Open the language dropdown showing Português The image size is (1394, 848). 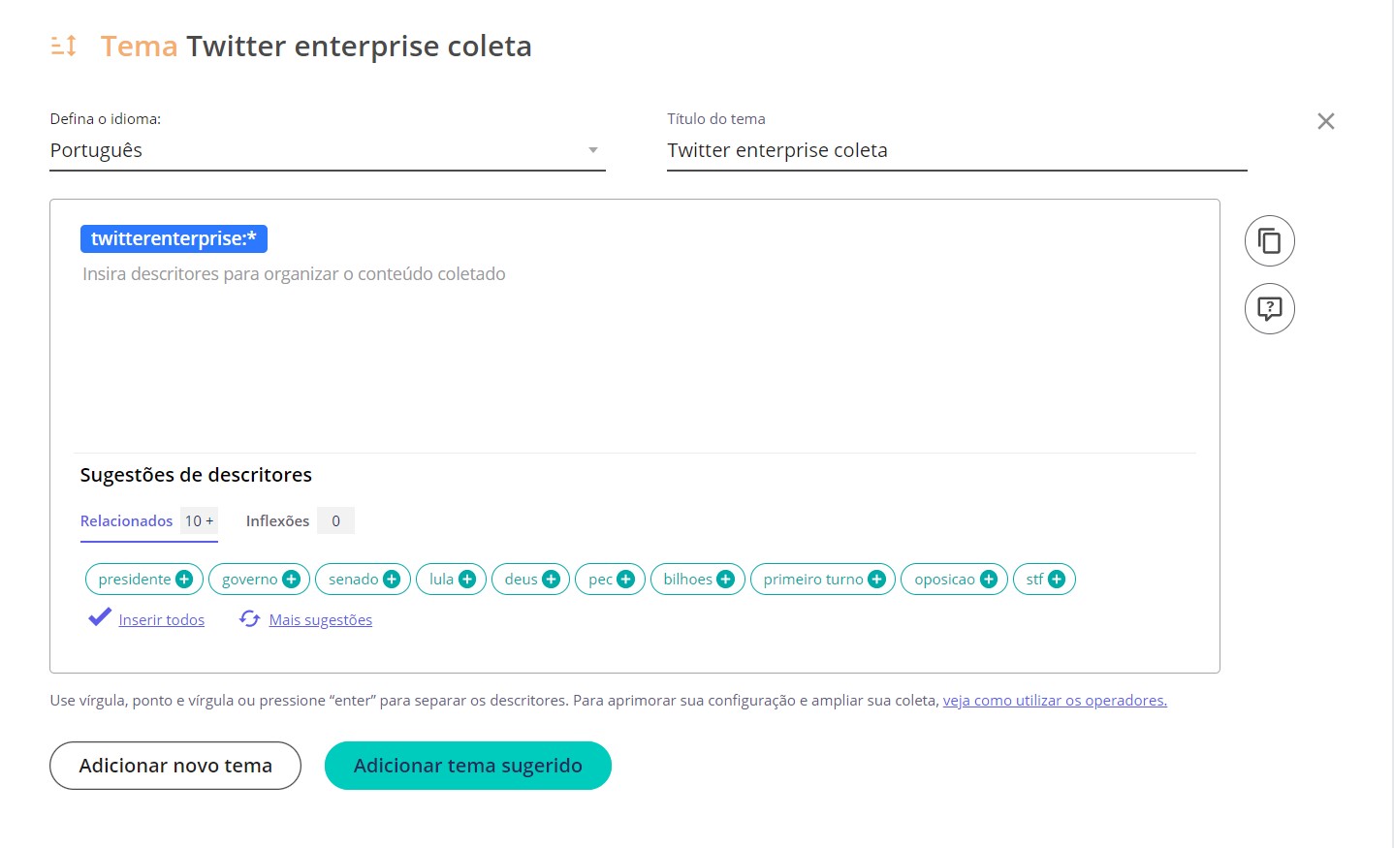[x=328, y=150]
